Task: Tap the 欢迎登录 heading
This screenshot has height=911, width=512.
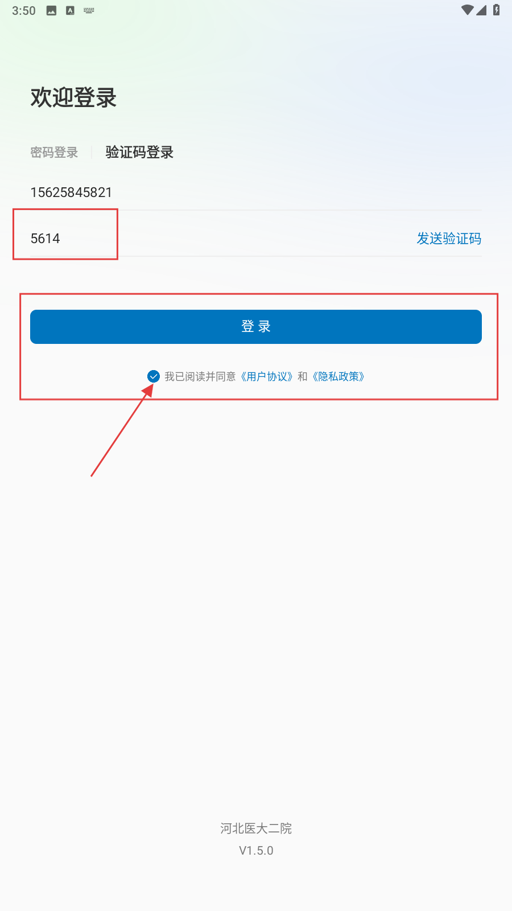Action: (x=73, y=97)
